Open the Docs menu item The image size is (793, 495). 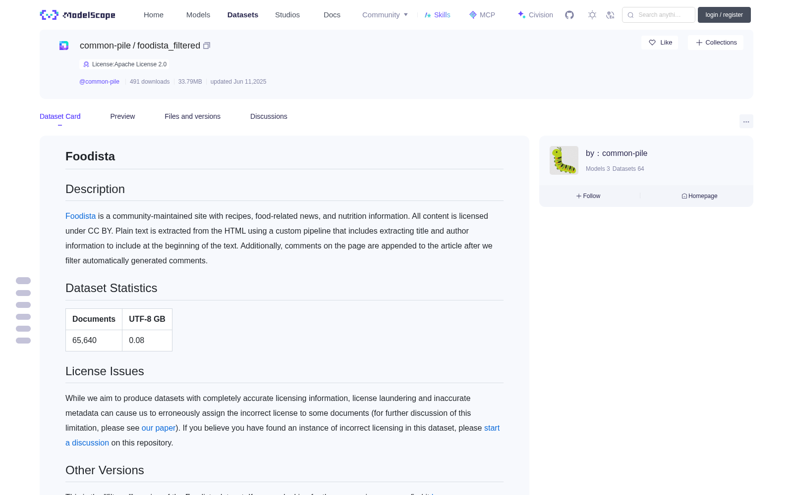332,15
